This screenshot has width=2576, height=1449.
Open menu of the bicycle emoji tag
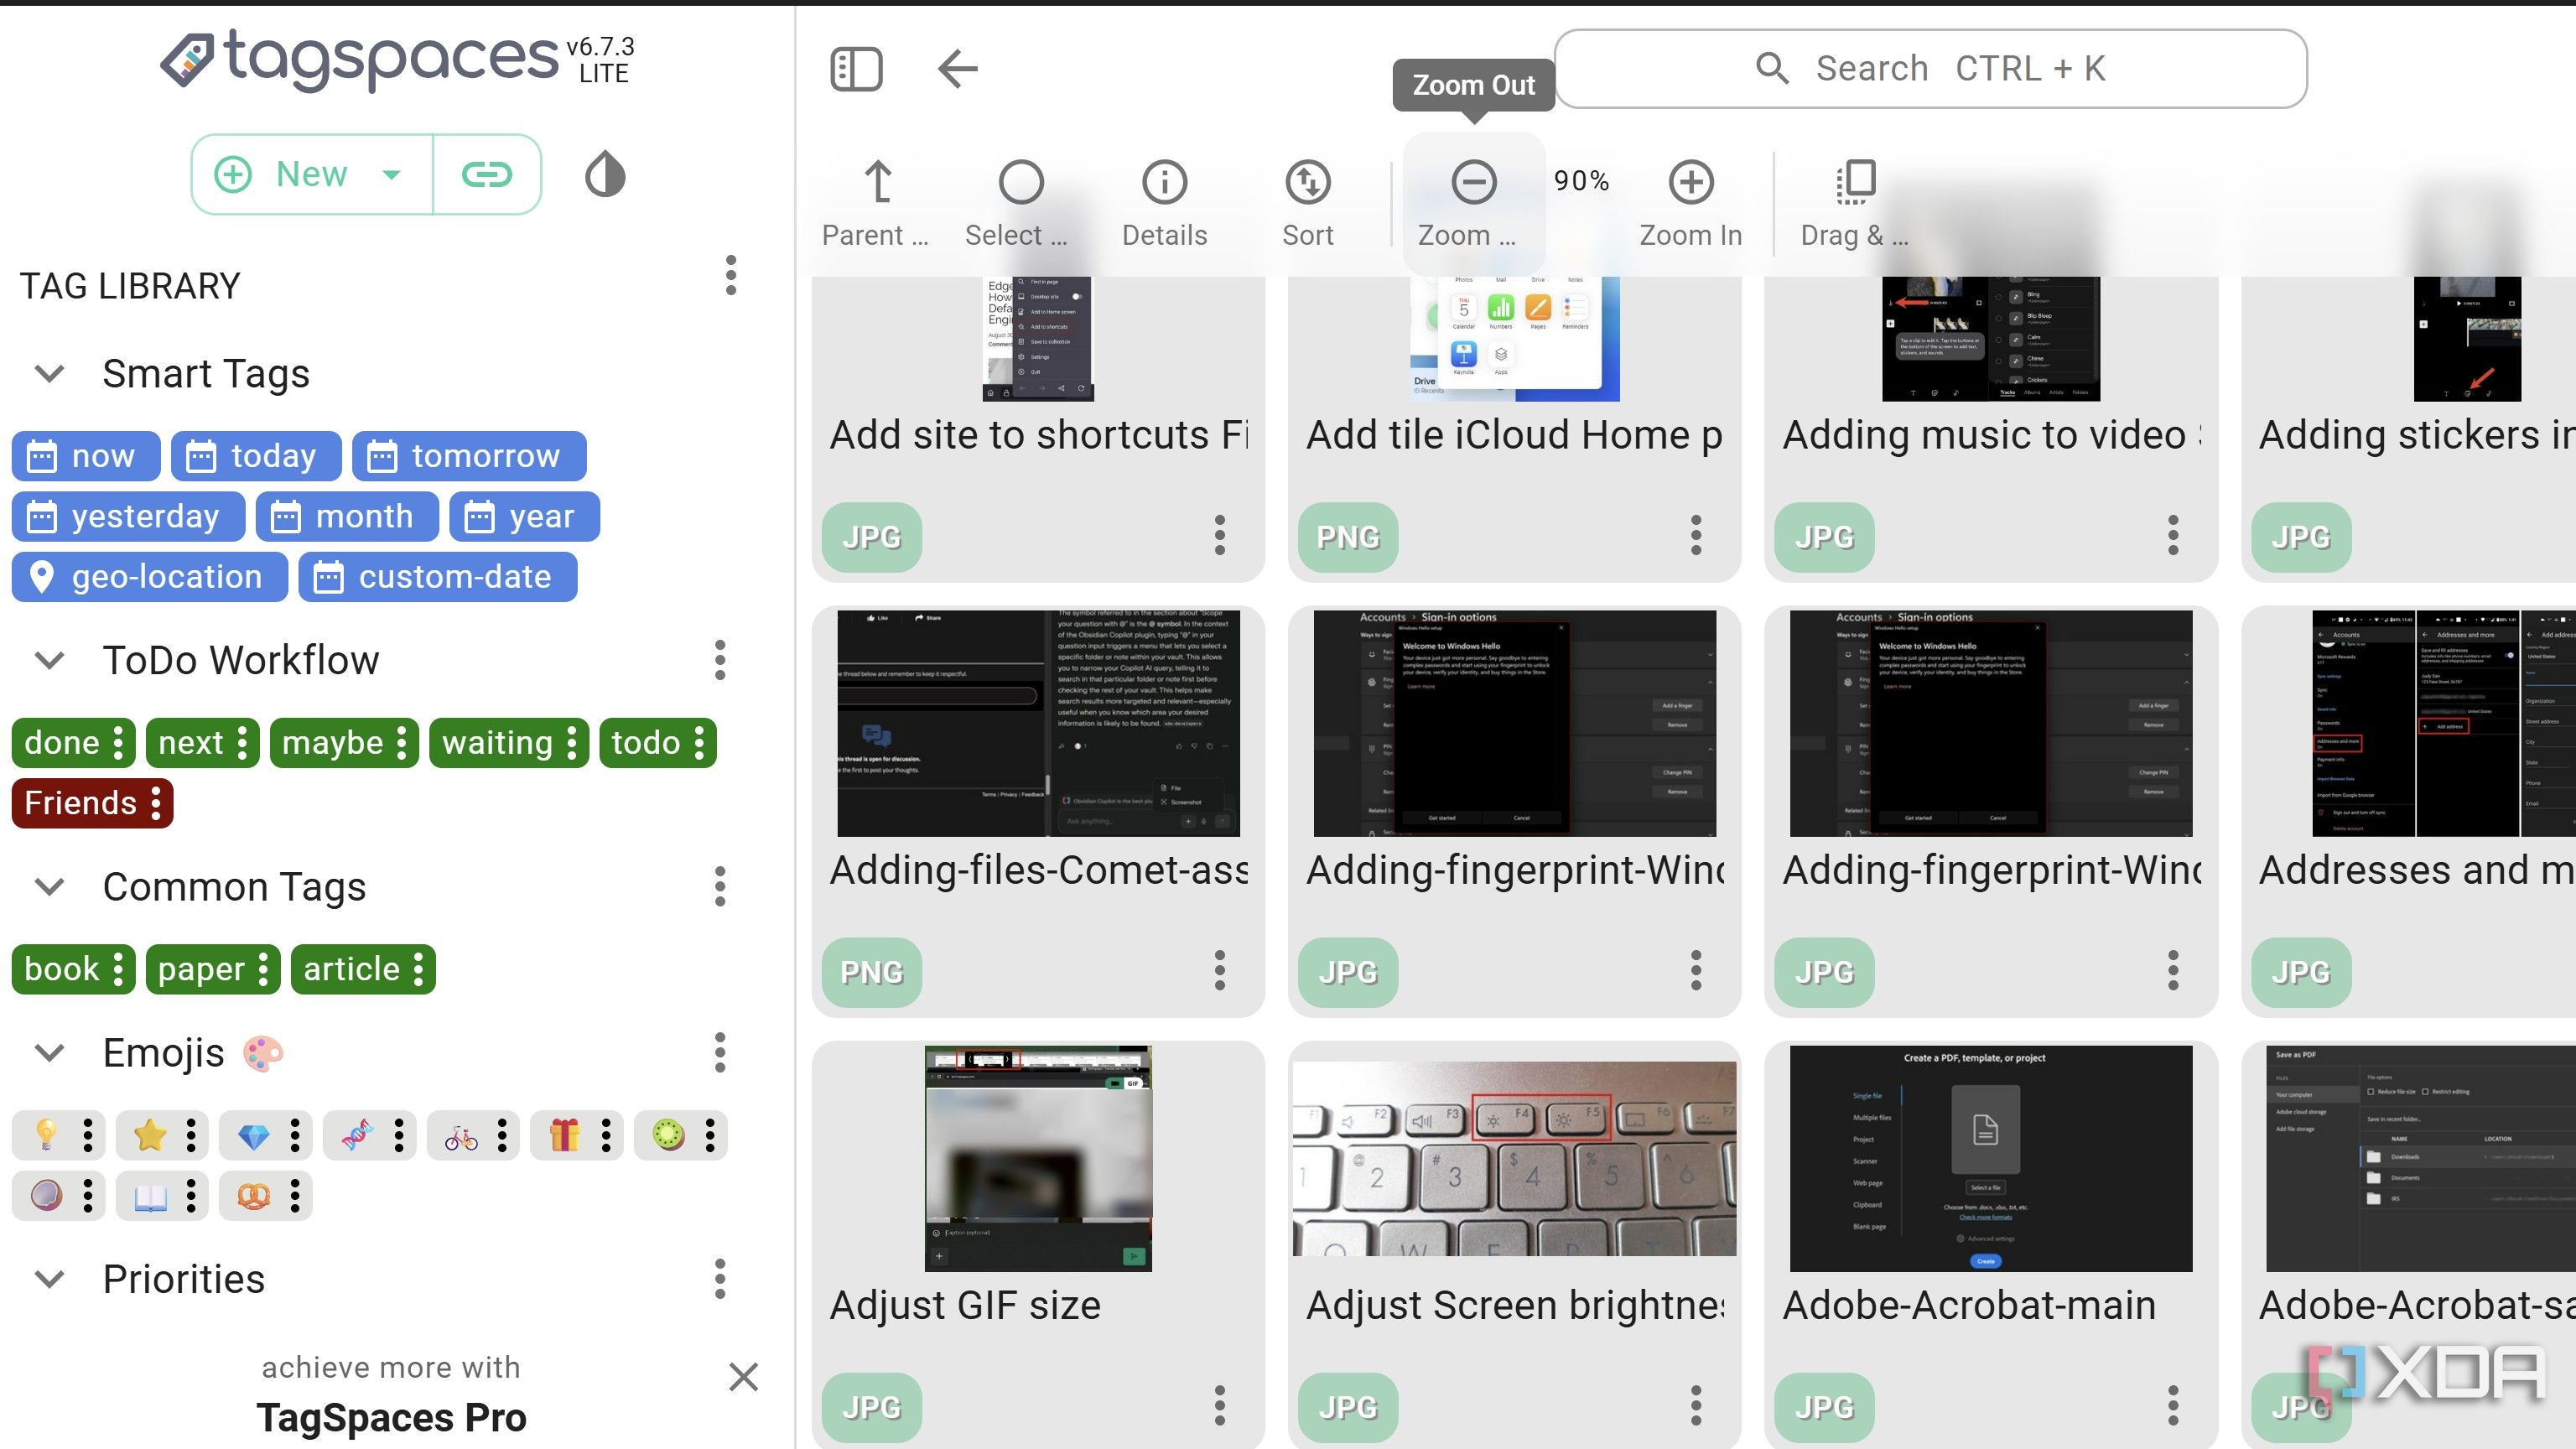coord(502,1136)
